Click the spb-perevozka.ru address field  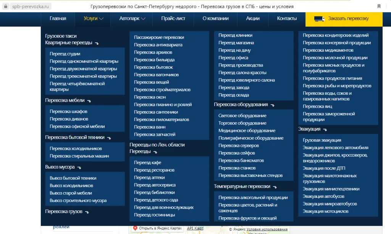(x=31, y=6)
